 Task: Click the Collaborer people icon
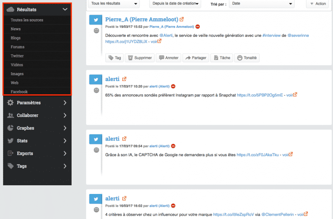10,115
